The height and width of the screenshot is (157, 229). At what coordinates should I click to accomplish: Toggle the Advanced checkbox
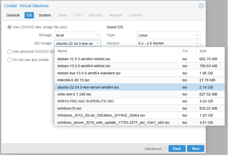pos(164,149)
